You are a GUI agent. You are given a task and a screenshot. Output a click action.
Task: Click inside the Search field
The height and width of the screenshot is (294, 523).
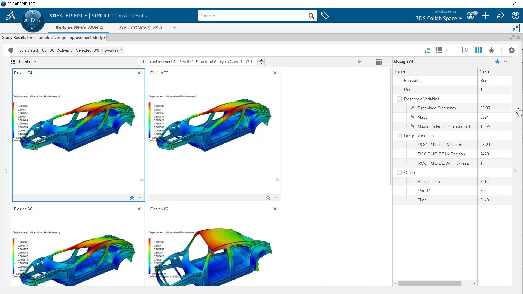coord(253,16)
